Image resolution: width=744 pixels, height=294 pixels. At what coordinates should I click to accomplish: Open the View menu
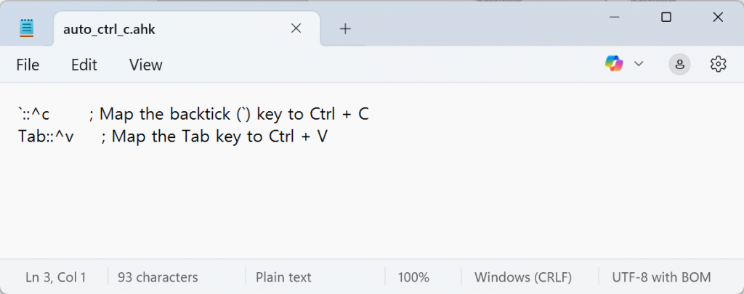[146, 65]
